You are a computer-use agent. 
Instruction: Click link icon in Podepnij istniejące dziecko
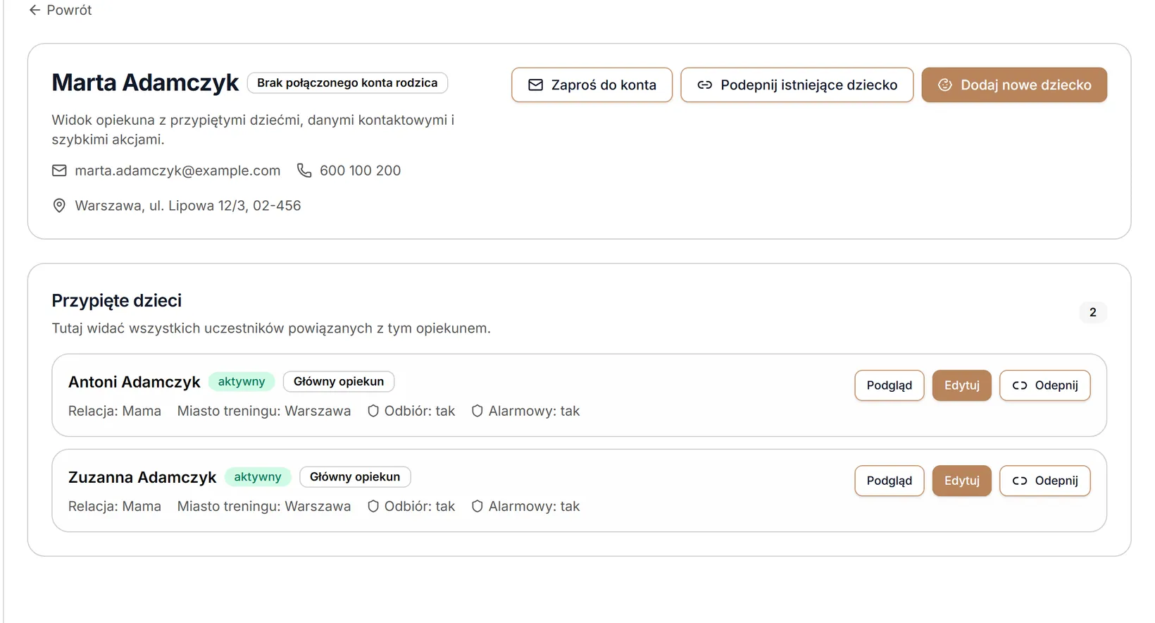705,85
